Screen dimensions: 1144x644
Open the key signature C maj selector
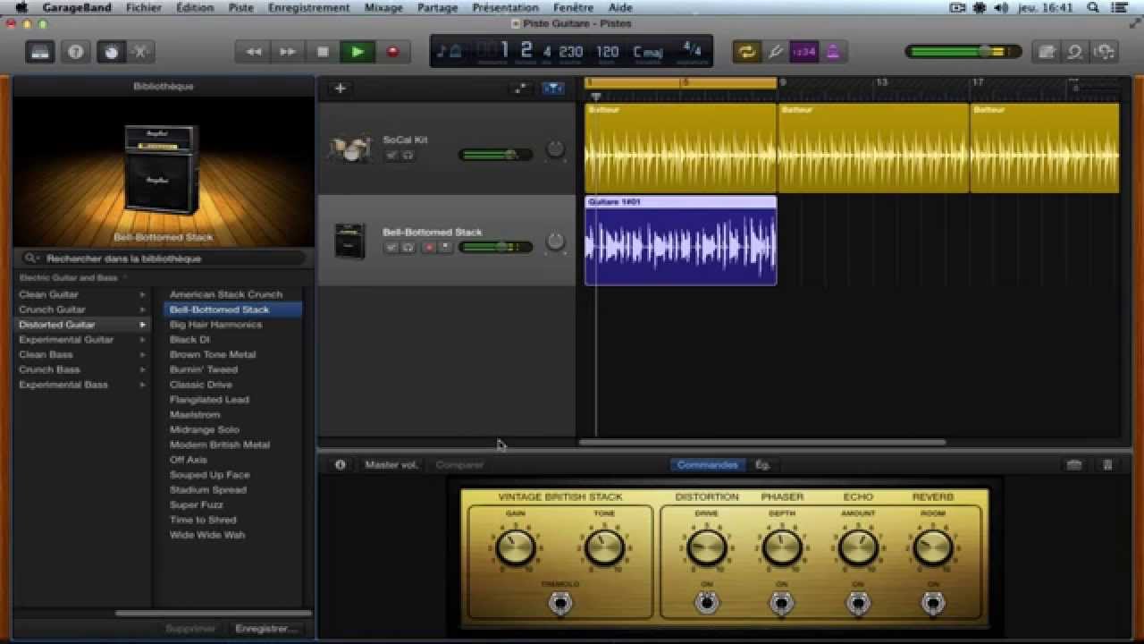pos(647,52)
